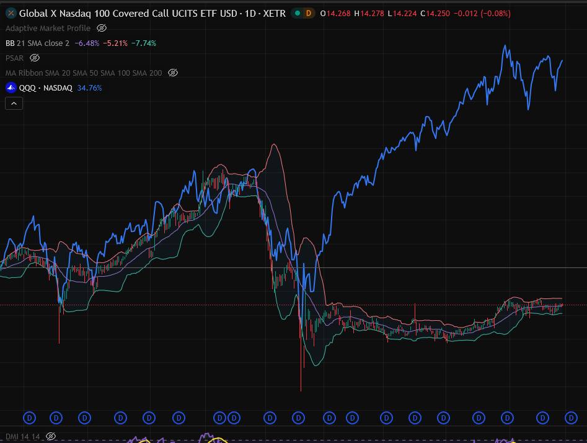
Task: Collapse the indicator legend with the chevron button
Action: (14, 104)
